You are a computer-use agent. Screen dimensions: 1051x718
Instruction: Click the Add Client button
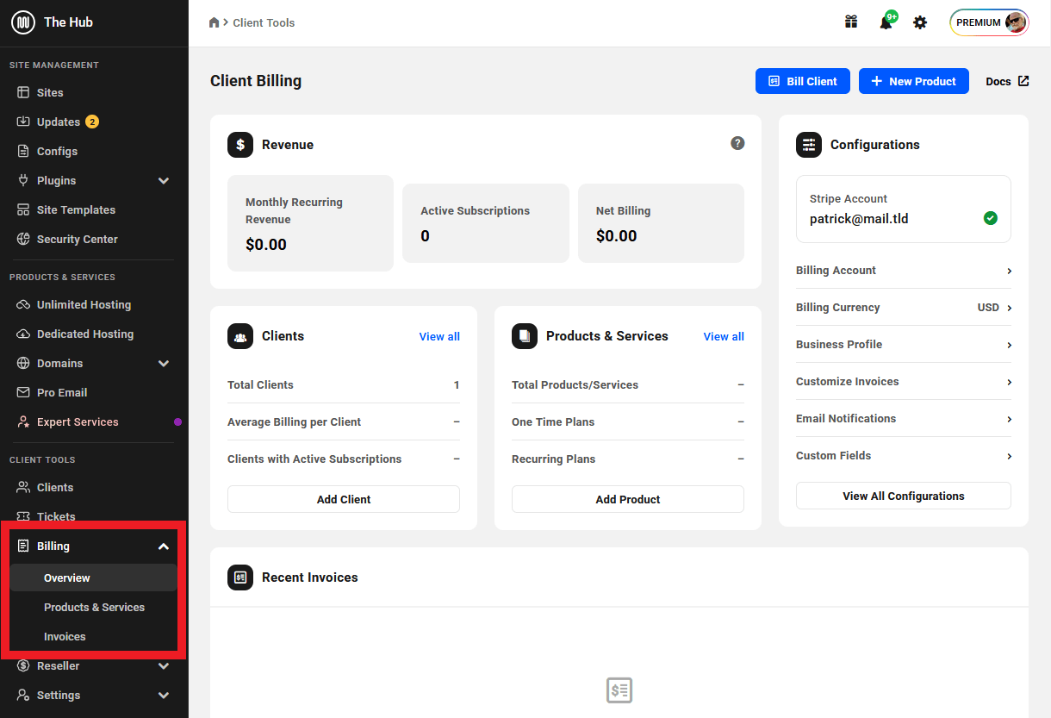click(344, 499)
